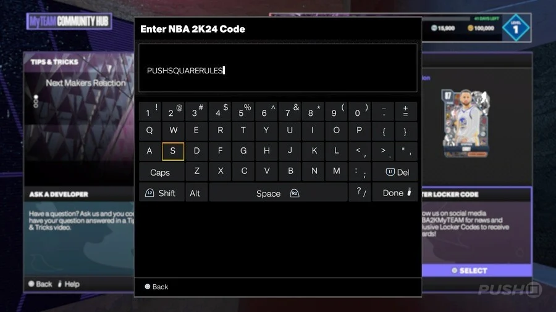
Task: Confirm code with the Done key
Action: 395,193
